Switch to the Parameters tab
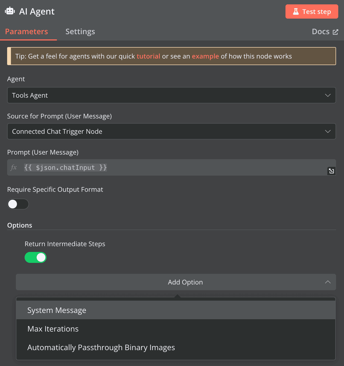 (x=27, y=31)
